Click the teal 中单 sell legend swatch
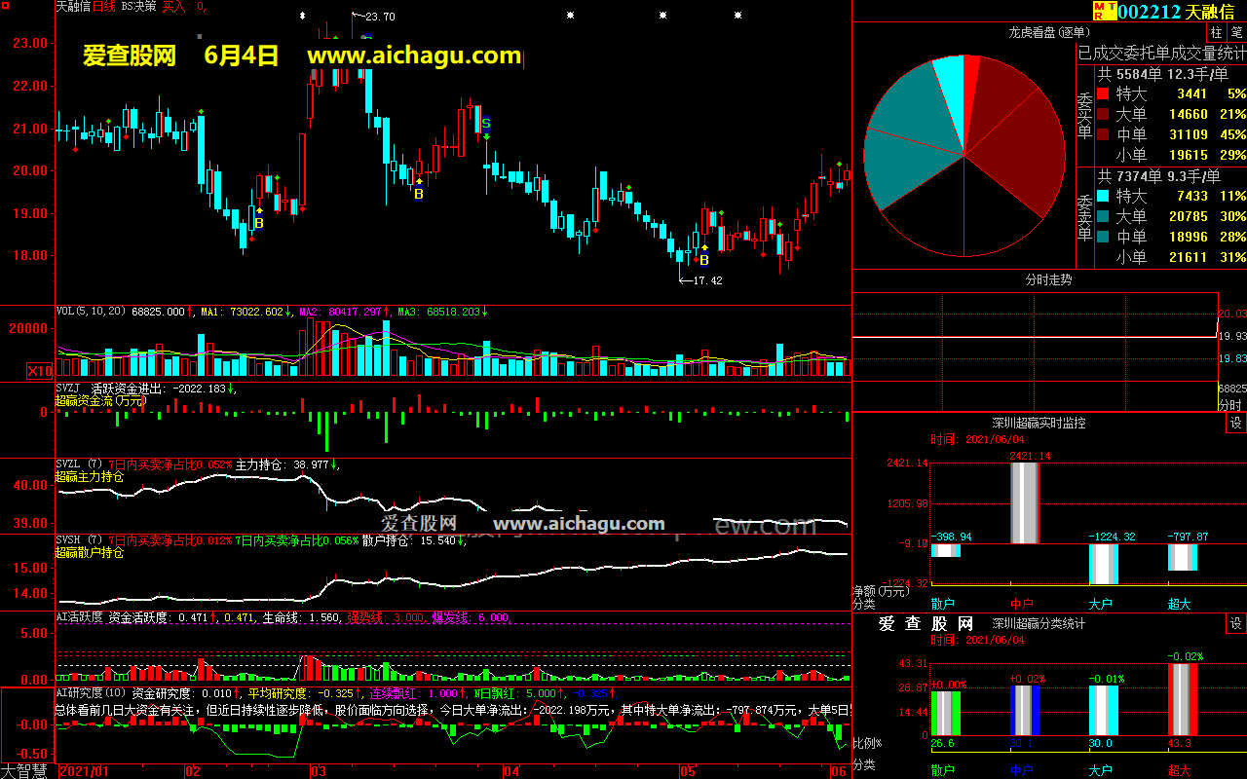Screen dimensions: 1247x779 coord(1103,237)
